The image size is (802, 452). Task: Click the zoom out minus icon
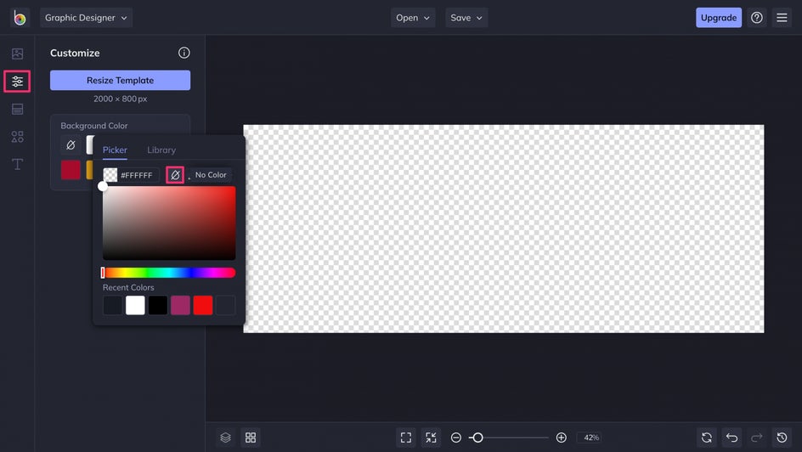(x=455, y=438)
